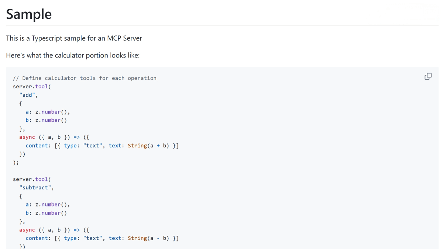Click 'server.tool(' above the "add" line
443x249 pixels.
click(32, 86)
